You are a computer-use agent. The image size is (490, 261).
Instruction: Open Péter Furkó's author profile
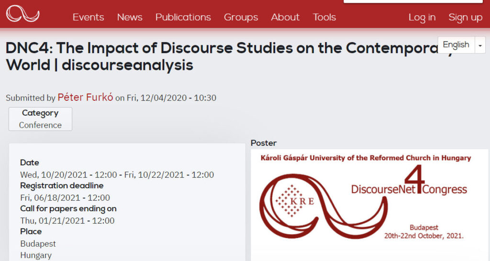click(x=85, y=98)
